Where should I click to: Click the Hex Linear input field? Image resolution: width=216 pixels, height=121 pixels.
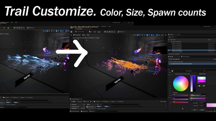click(202, 103)
